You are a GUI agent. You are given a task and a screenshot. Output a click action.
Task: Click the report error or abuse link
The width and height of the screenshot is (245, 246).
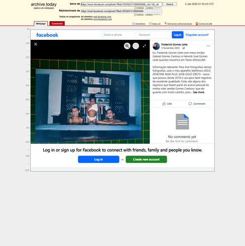pos(178,24)
